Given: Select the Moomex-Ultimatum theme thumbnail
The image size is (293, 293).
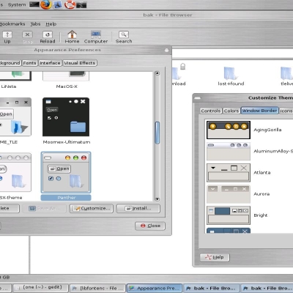Looking at the screenshot, I should click(x=66, y=116).
